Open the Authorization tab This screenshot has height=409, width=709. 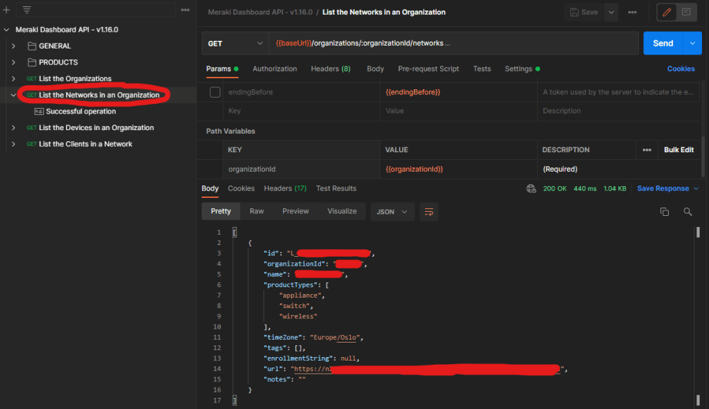click(274, 69)
